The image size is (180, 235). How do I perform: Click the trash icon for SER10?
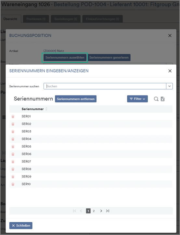13,184
